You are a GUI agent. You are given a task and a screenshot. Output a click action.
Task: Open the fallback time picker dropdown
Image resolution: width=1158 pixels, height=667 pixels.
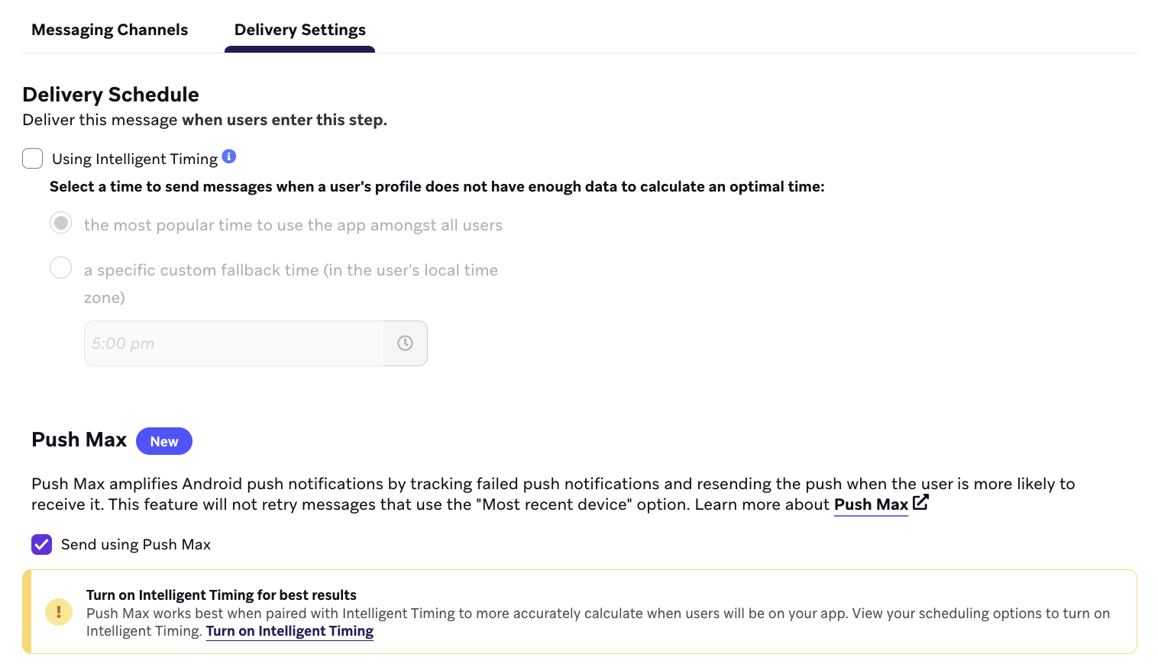pos(404,343)
